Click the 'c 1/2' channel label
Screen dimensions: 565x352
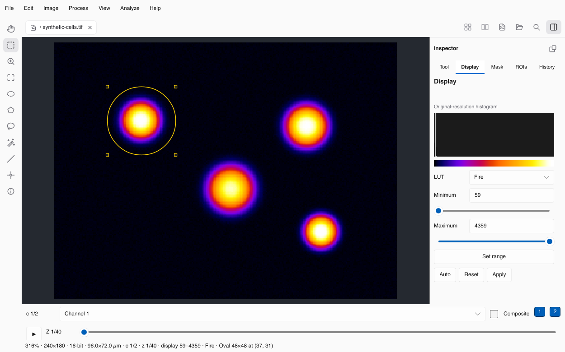click(x=32, y=314)
